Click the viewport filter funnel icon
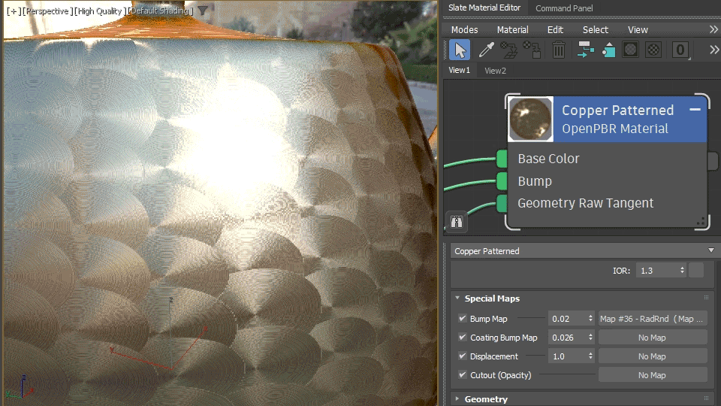 click(x=202, y=10)
